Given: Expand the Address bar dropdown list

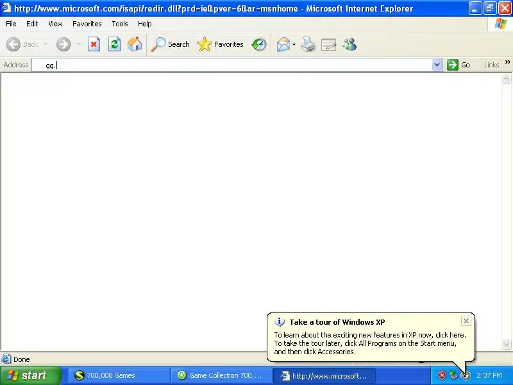Looking at the screenshot, I should [x=437, y=65].
